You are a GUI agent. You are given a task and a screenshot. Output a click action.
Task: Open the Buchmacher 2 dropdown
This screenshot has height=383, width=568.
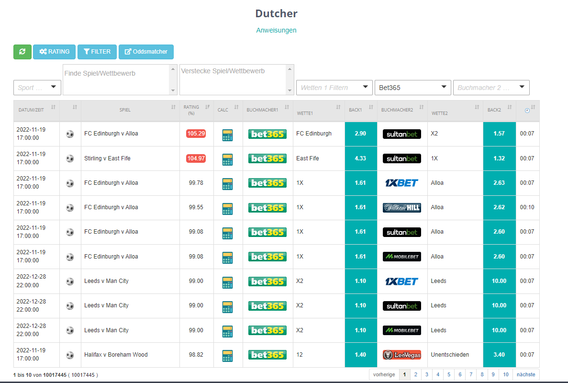pos(491,88)
